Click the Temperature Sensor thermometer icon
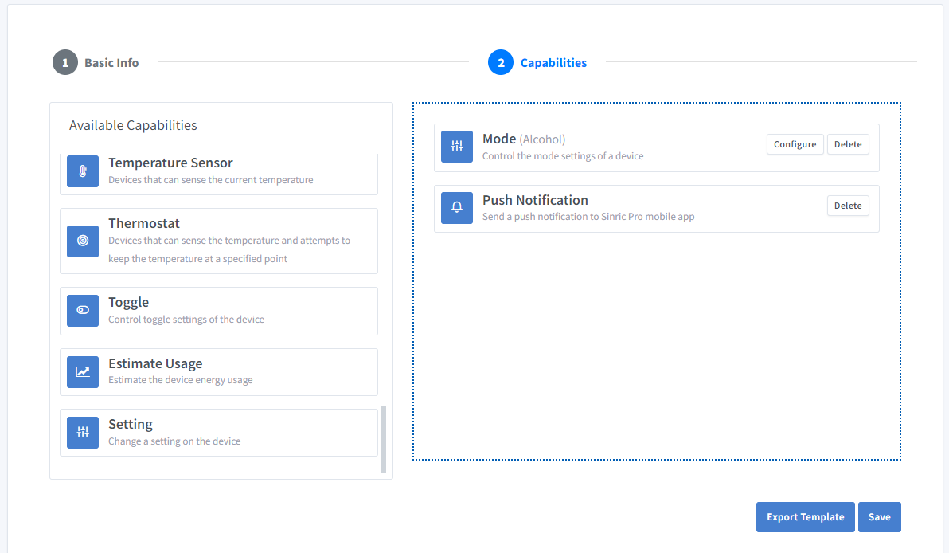Screen dimensions: 949x553 [83, 171]
